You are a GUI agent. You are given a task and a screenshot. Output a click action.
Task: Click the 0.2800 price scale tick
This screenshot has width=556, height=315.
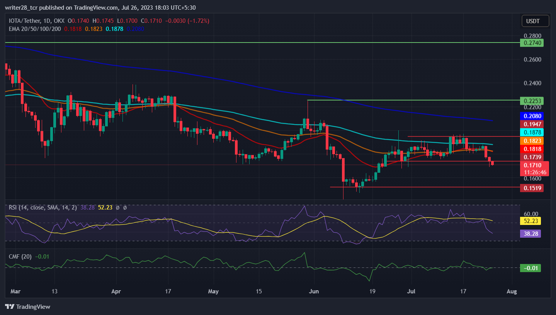click(532, 36)
